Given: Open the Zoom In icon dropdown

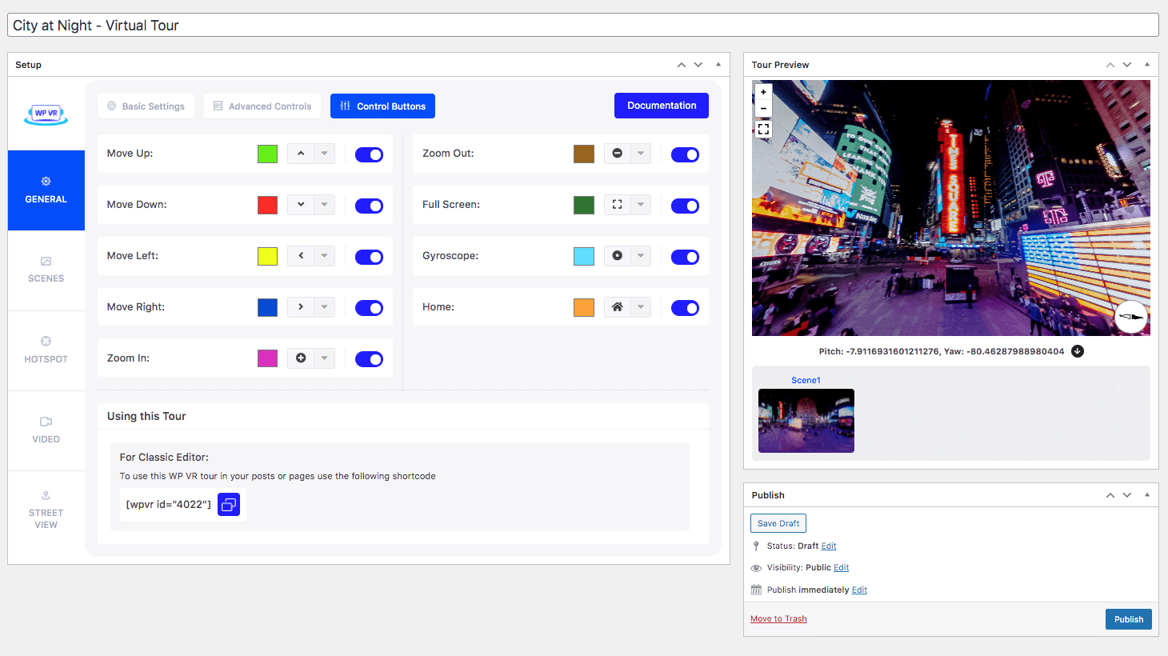Looking at the screenshot, I should pos(324,358).
